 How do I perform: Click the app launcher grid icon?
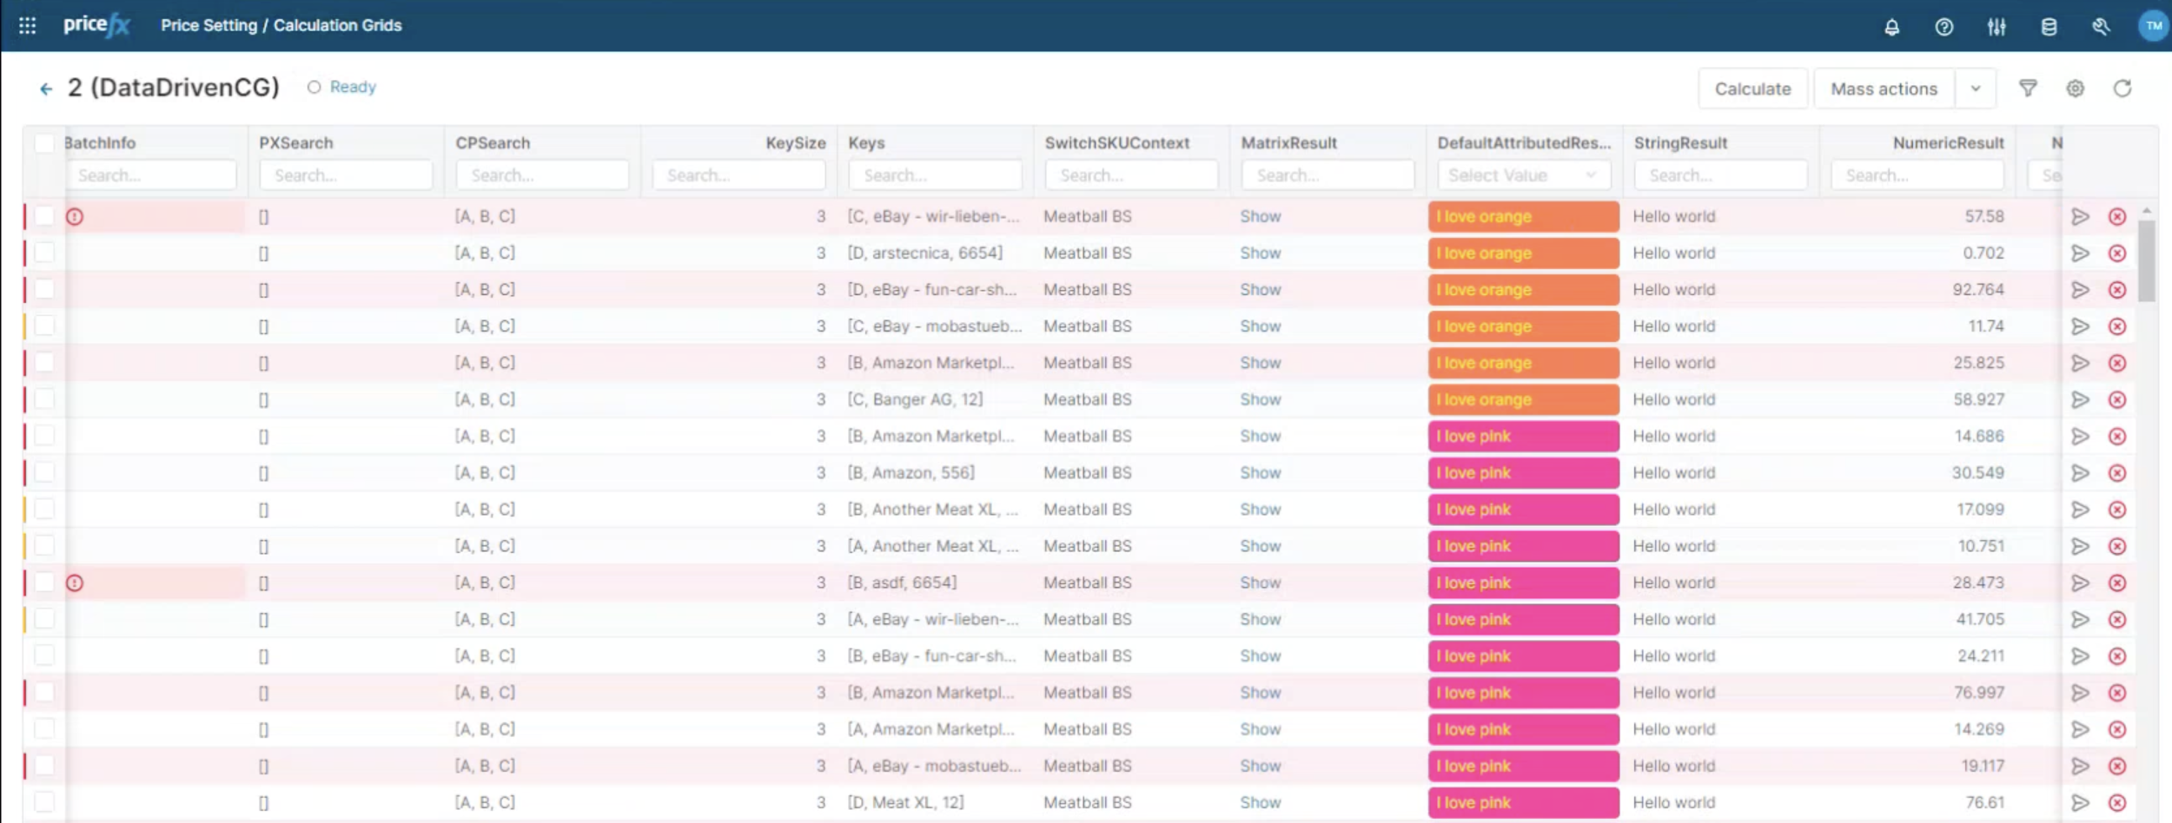(27, 26)
